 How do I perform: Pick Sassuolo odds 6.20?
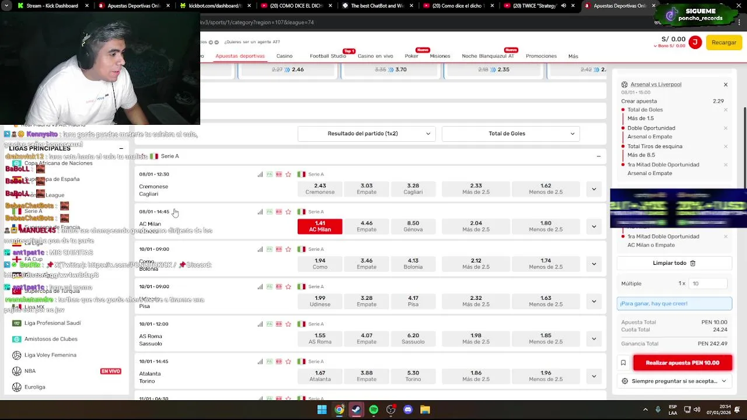(x=413, y=338)
